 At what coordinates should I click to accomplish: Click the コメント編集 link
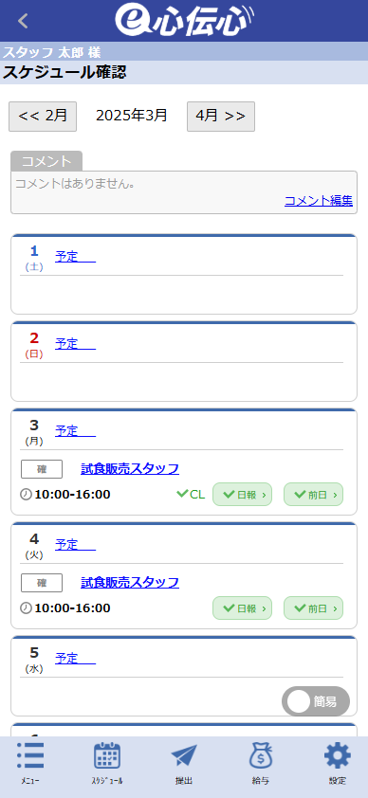click(x=319, y=201)
